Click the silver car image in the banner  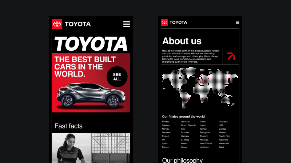point(91,95)
